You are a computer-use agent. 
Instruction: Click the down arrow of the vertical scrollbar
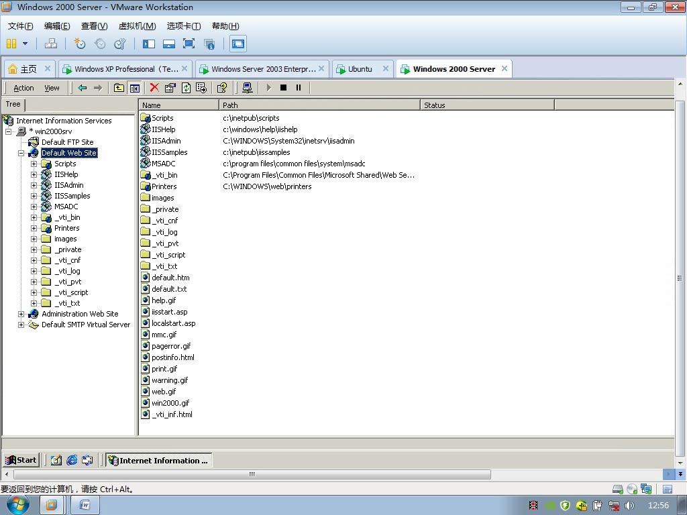click(680, 463)
